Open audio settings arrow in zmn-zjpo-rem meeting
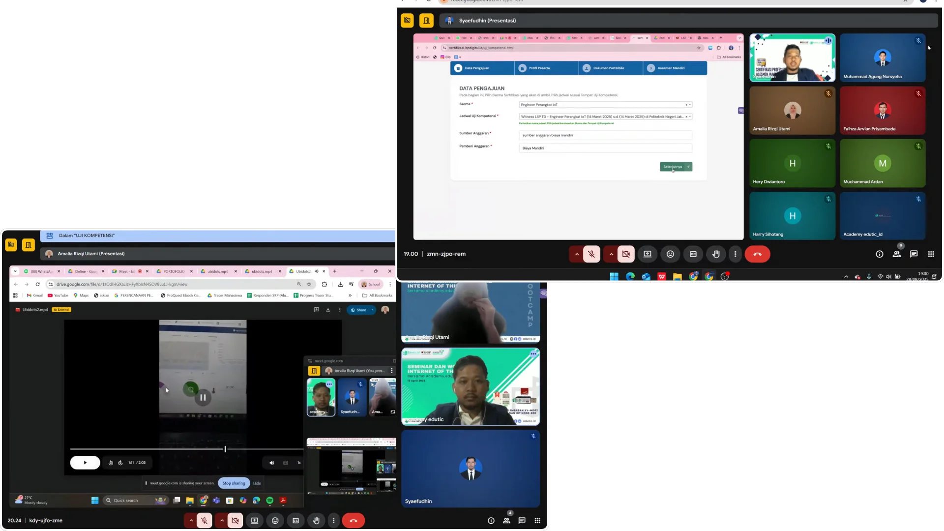The height and width of the screenshot is (531, 944). pos(577,254)
